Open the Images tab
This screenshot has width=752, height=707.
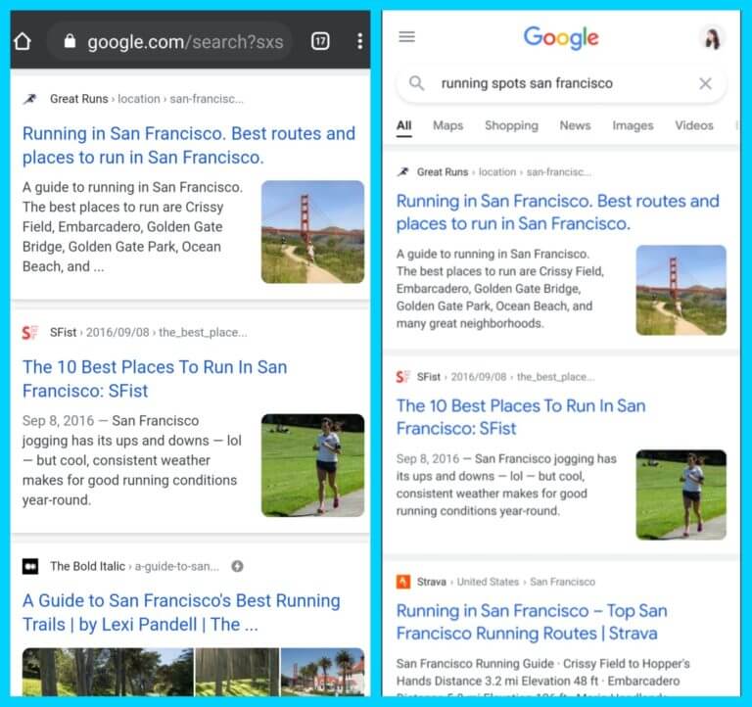click(633, 125)
